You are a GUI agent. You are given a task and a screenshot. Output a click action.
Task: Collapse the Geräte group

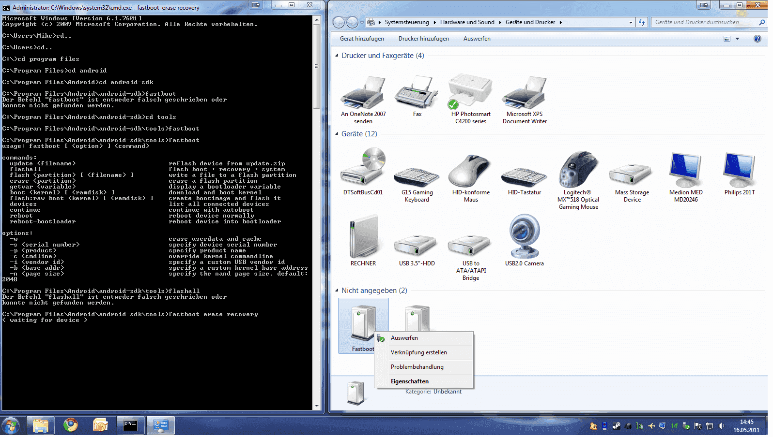(337, 134)
